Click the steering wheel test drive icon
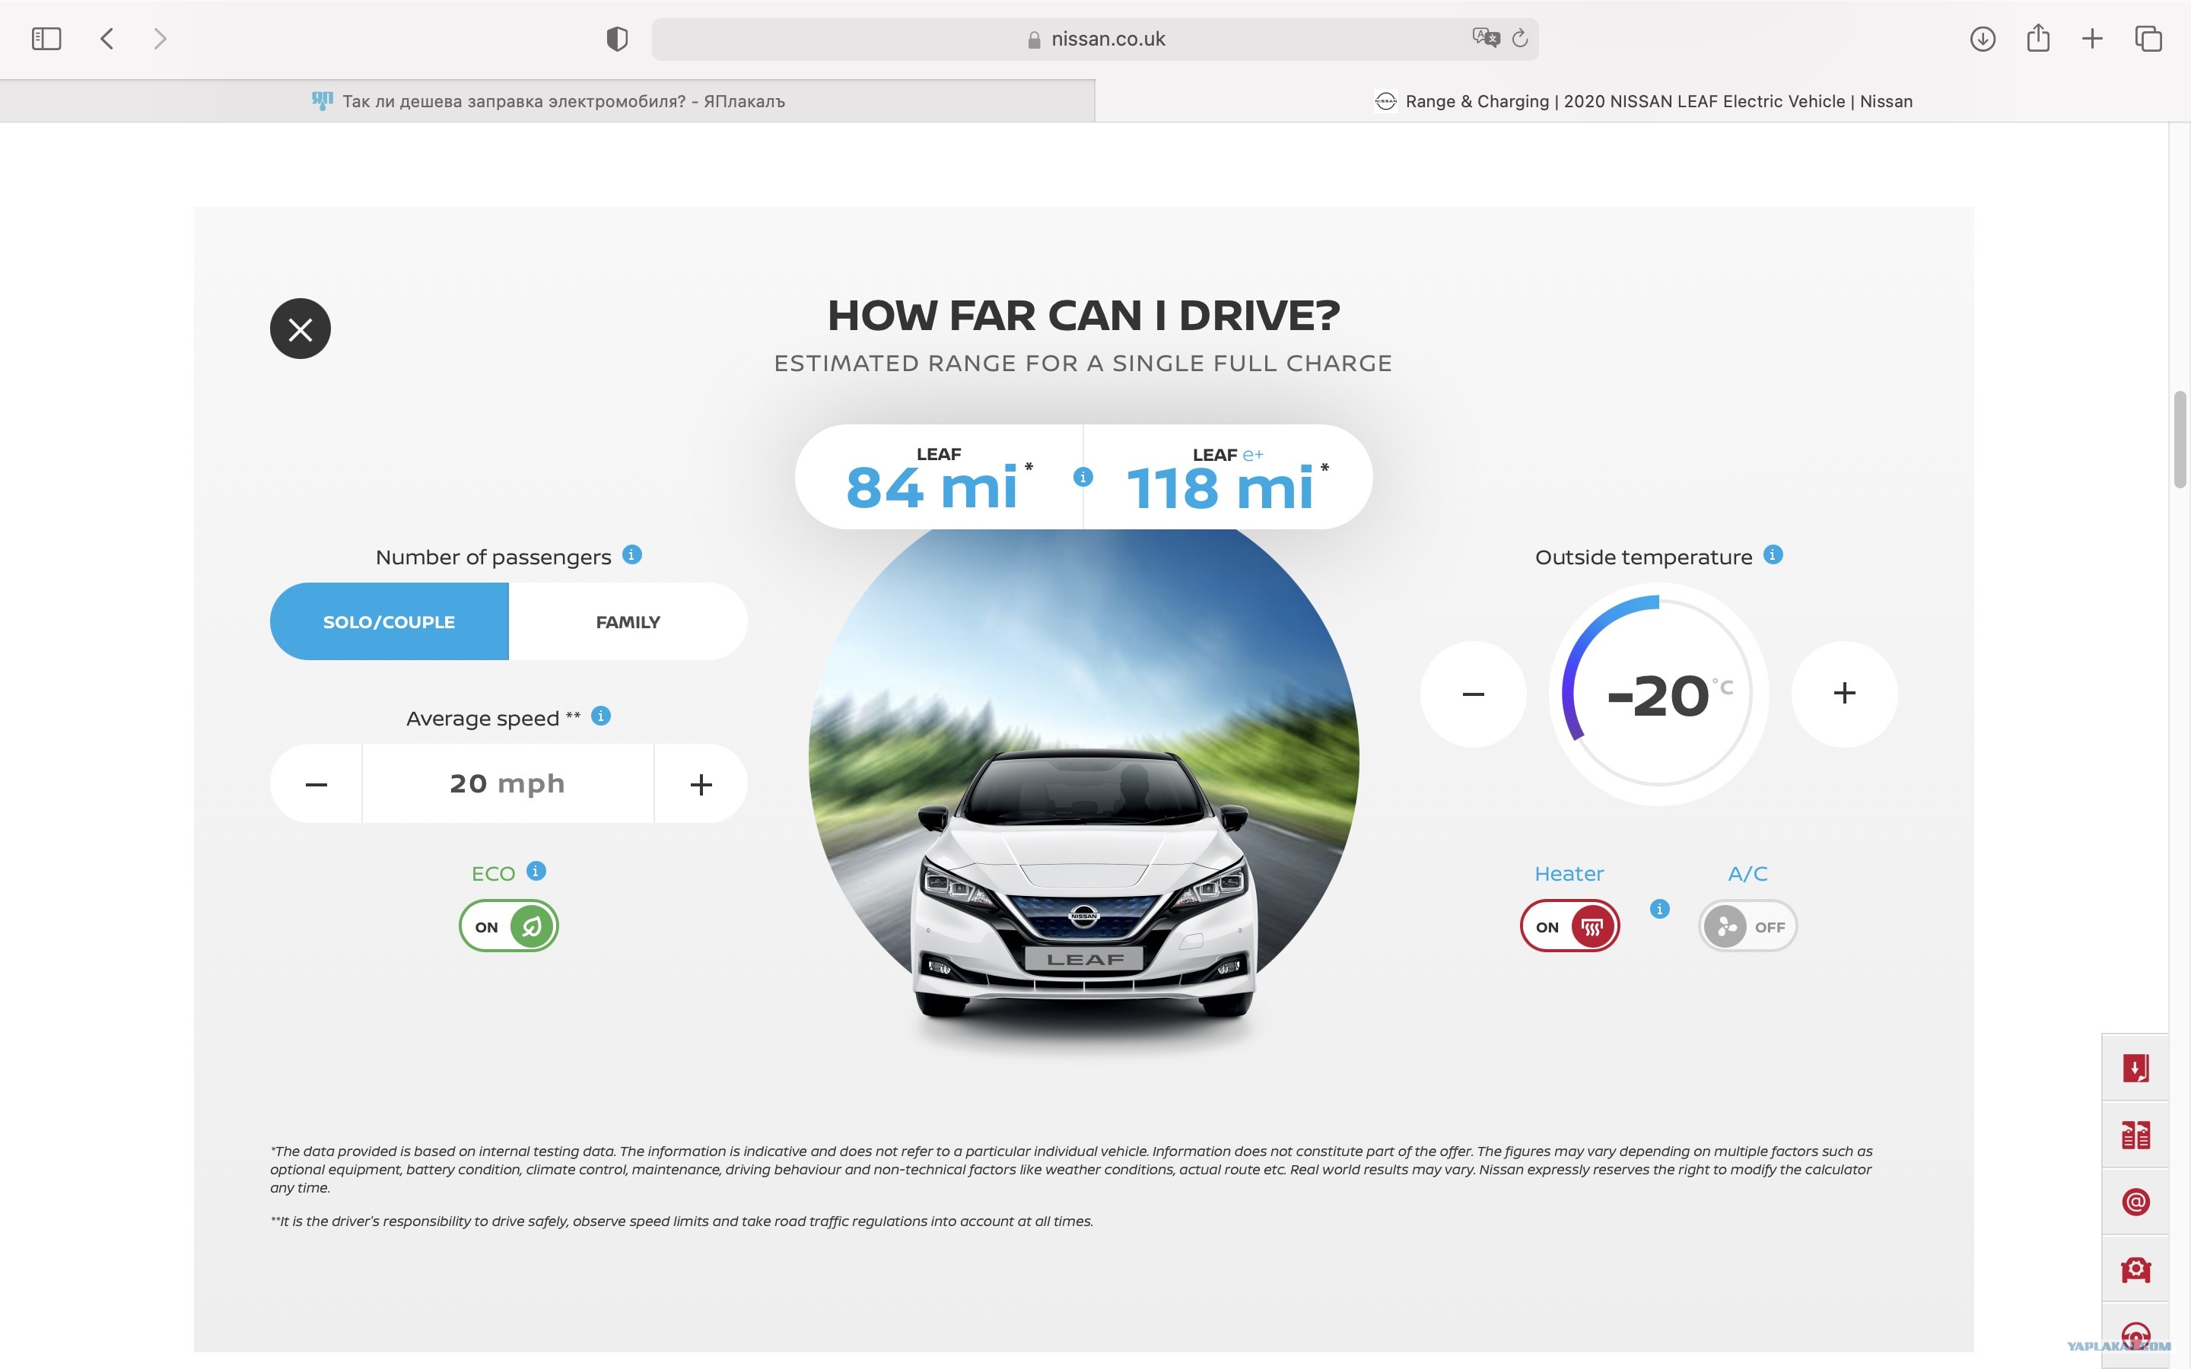 point(2135,1336)
